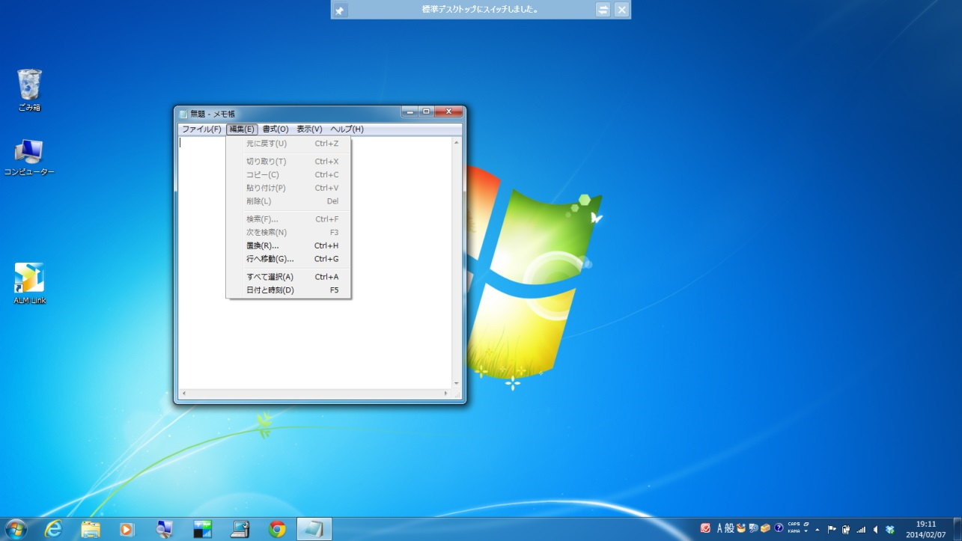Launch Windows Media Player from the taskbar
Viewport: 962px width, 541px height.
127,529
